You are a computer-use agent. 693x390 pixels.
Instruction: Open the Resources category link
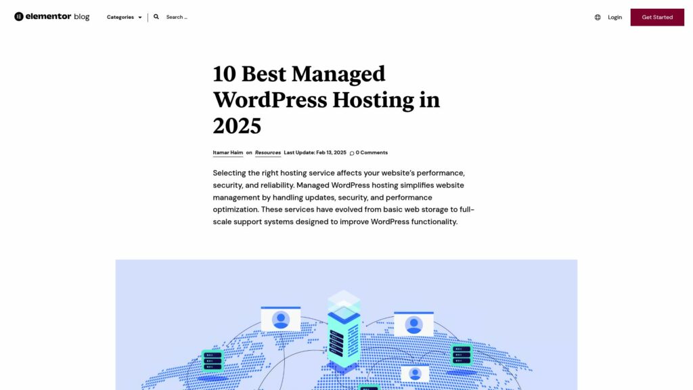268,152
